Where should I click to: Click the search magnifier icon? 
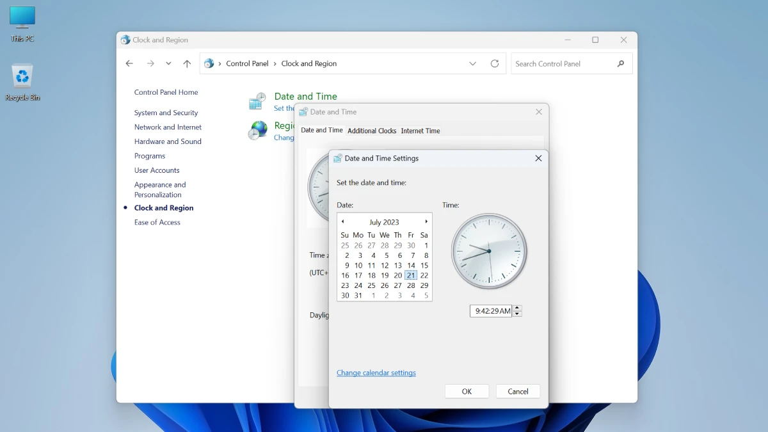620,63
